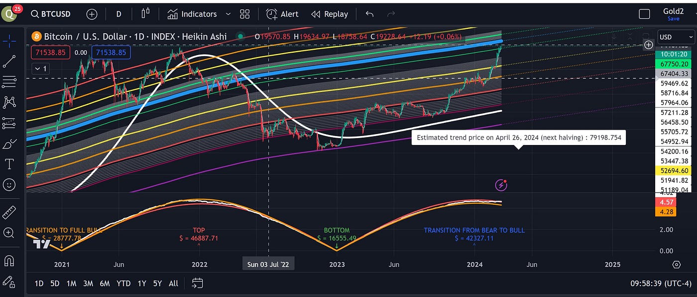Image resolution: width=697 pixels, height=297 pixels.
Task: Open the emoji sticker tool
Action: [10, 185]
